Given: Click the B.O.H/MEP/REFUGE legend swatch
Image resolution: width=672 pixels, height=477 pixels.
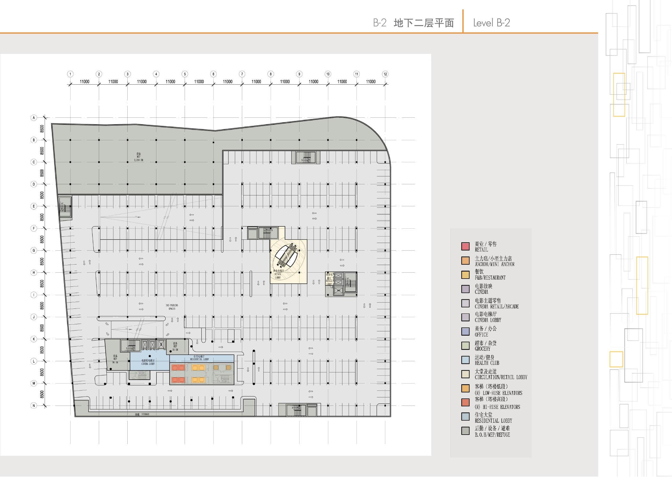Looking at the screenshot, I should [465, 431].
